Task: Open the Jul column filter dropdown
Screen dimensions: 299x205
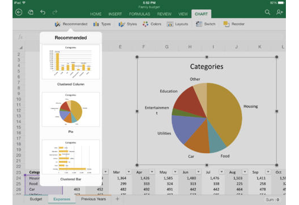Action: (222, 172)
